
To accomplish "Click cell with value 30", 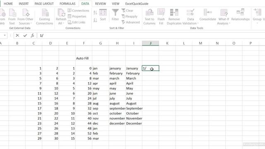I will pos(51,138).
